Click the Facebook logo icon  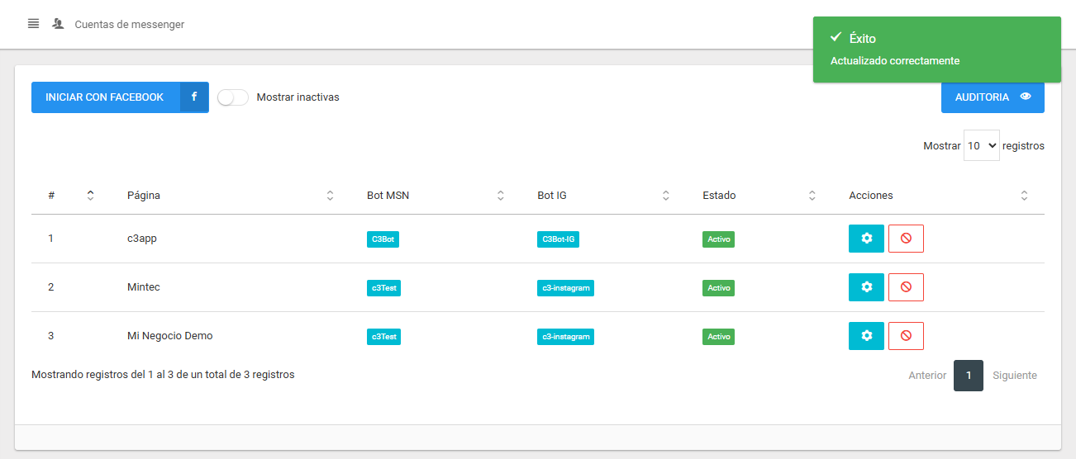194,97
